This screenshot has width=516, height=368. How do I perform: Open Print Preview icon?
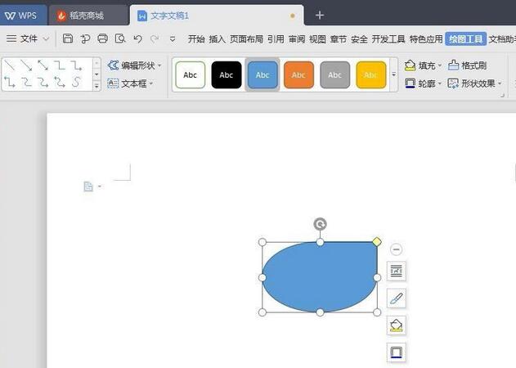[x=120, y=38]
